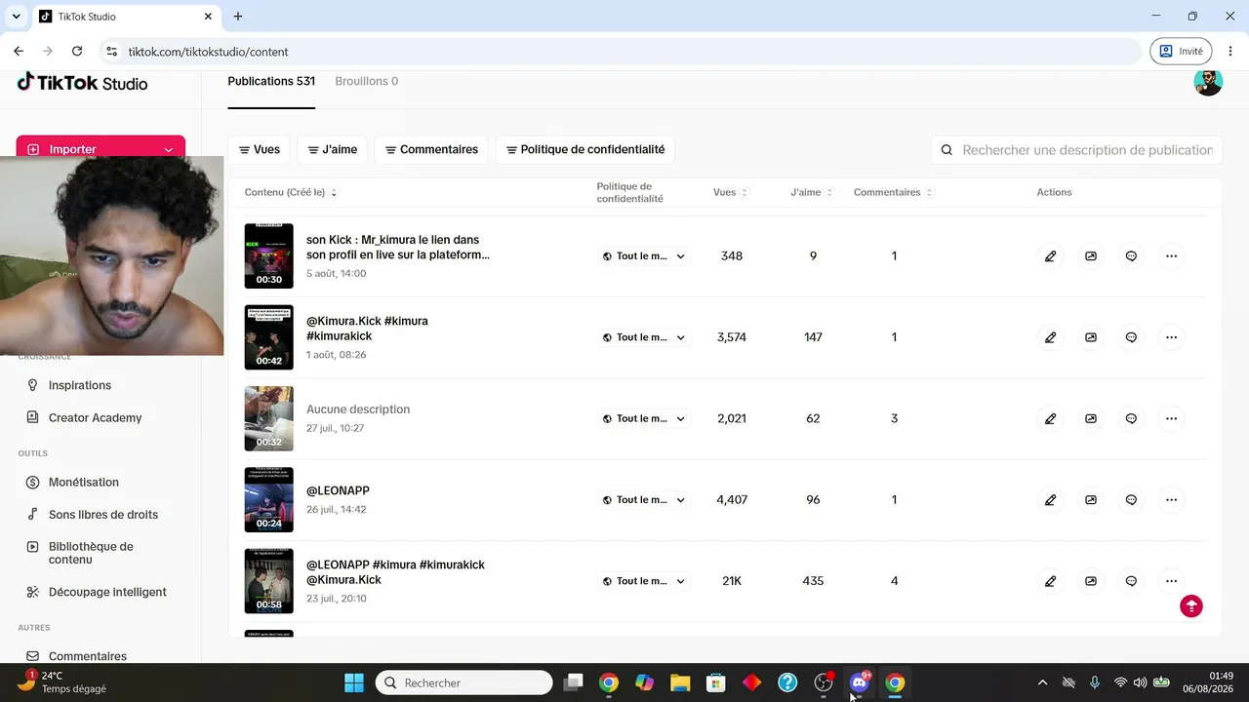Open the Chrome three-dot menu

click(x=1229, y=51)
